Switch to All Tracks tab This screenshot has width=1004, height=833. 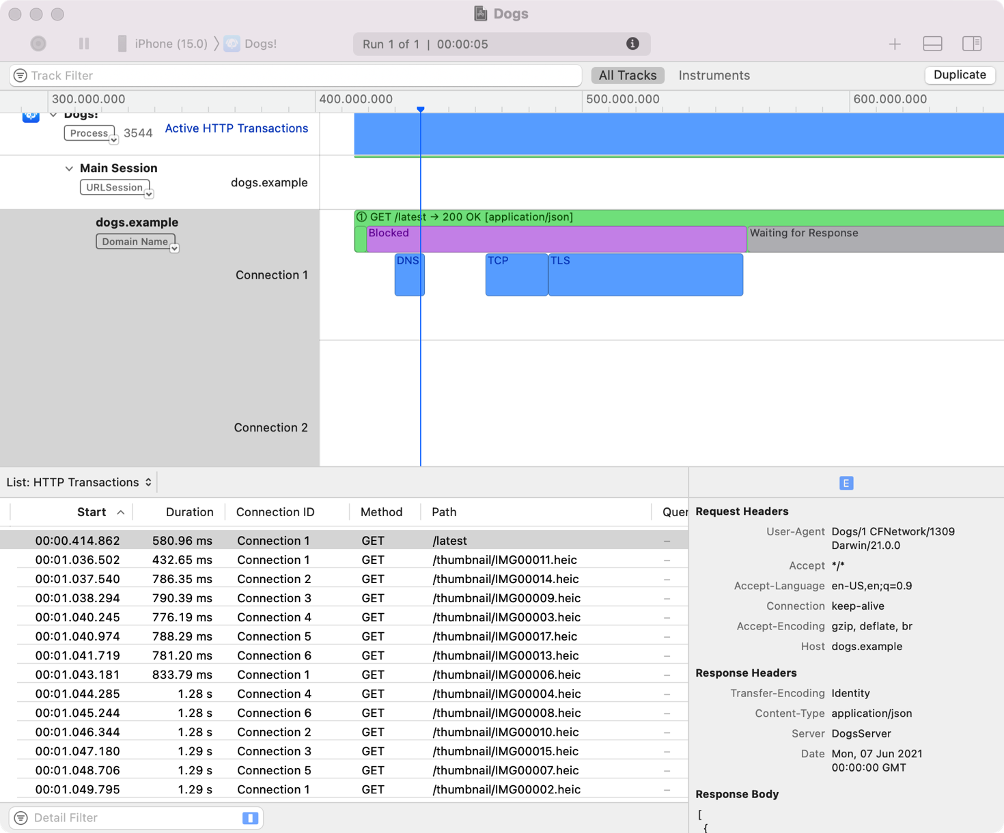coord(628,75)
